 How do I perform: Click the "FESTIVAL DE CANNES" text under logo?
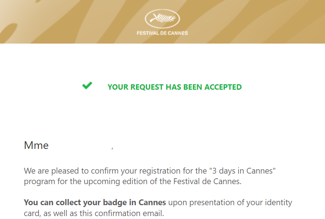[x=162, y=33]
